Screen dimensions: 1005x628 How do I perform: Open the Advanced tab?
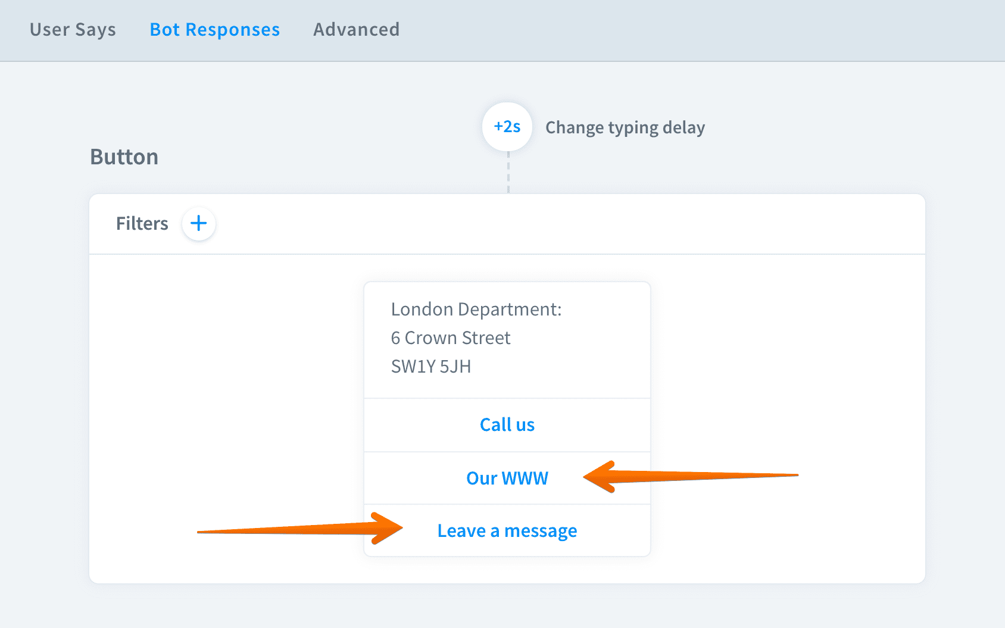(x=356, y=30)
